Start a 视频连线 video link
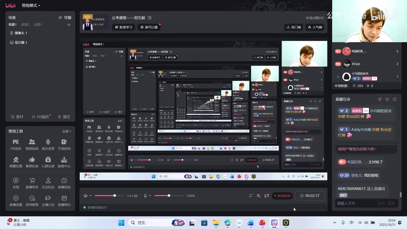 click(32, 144)
